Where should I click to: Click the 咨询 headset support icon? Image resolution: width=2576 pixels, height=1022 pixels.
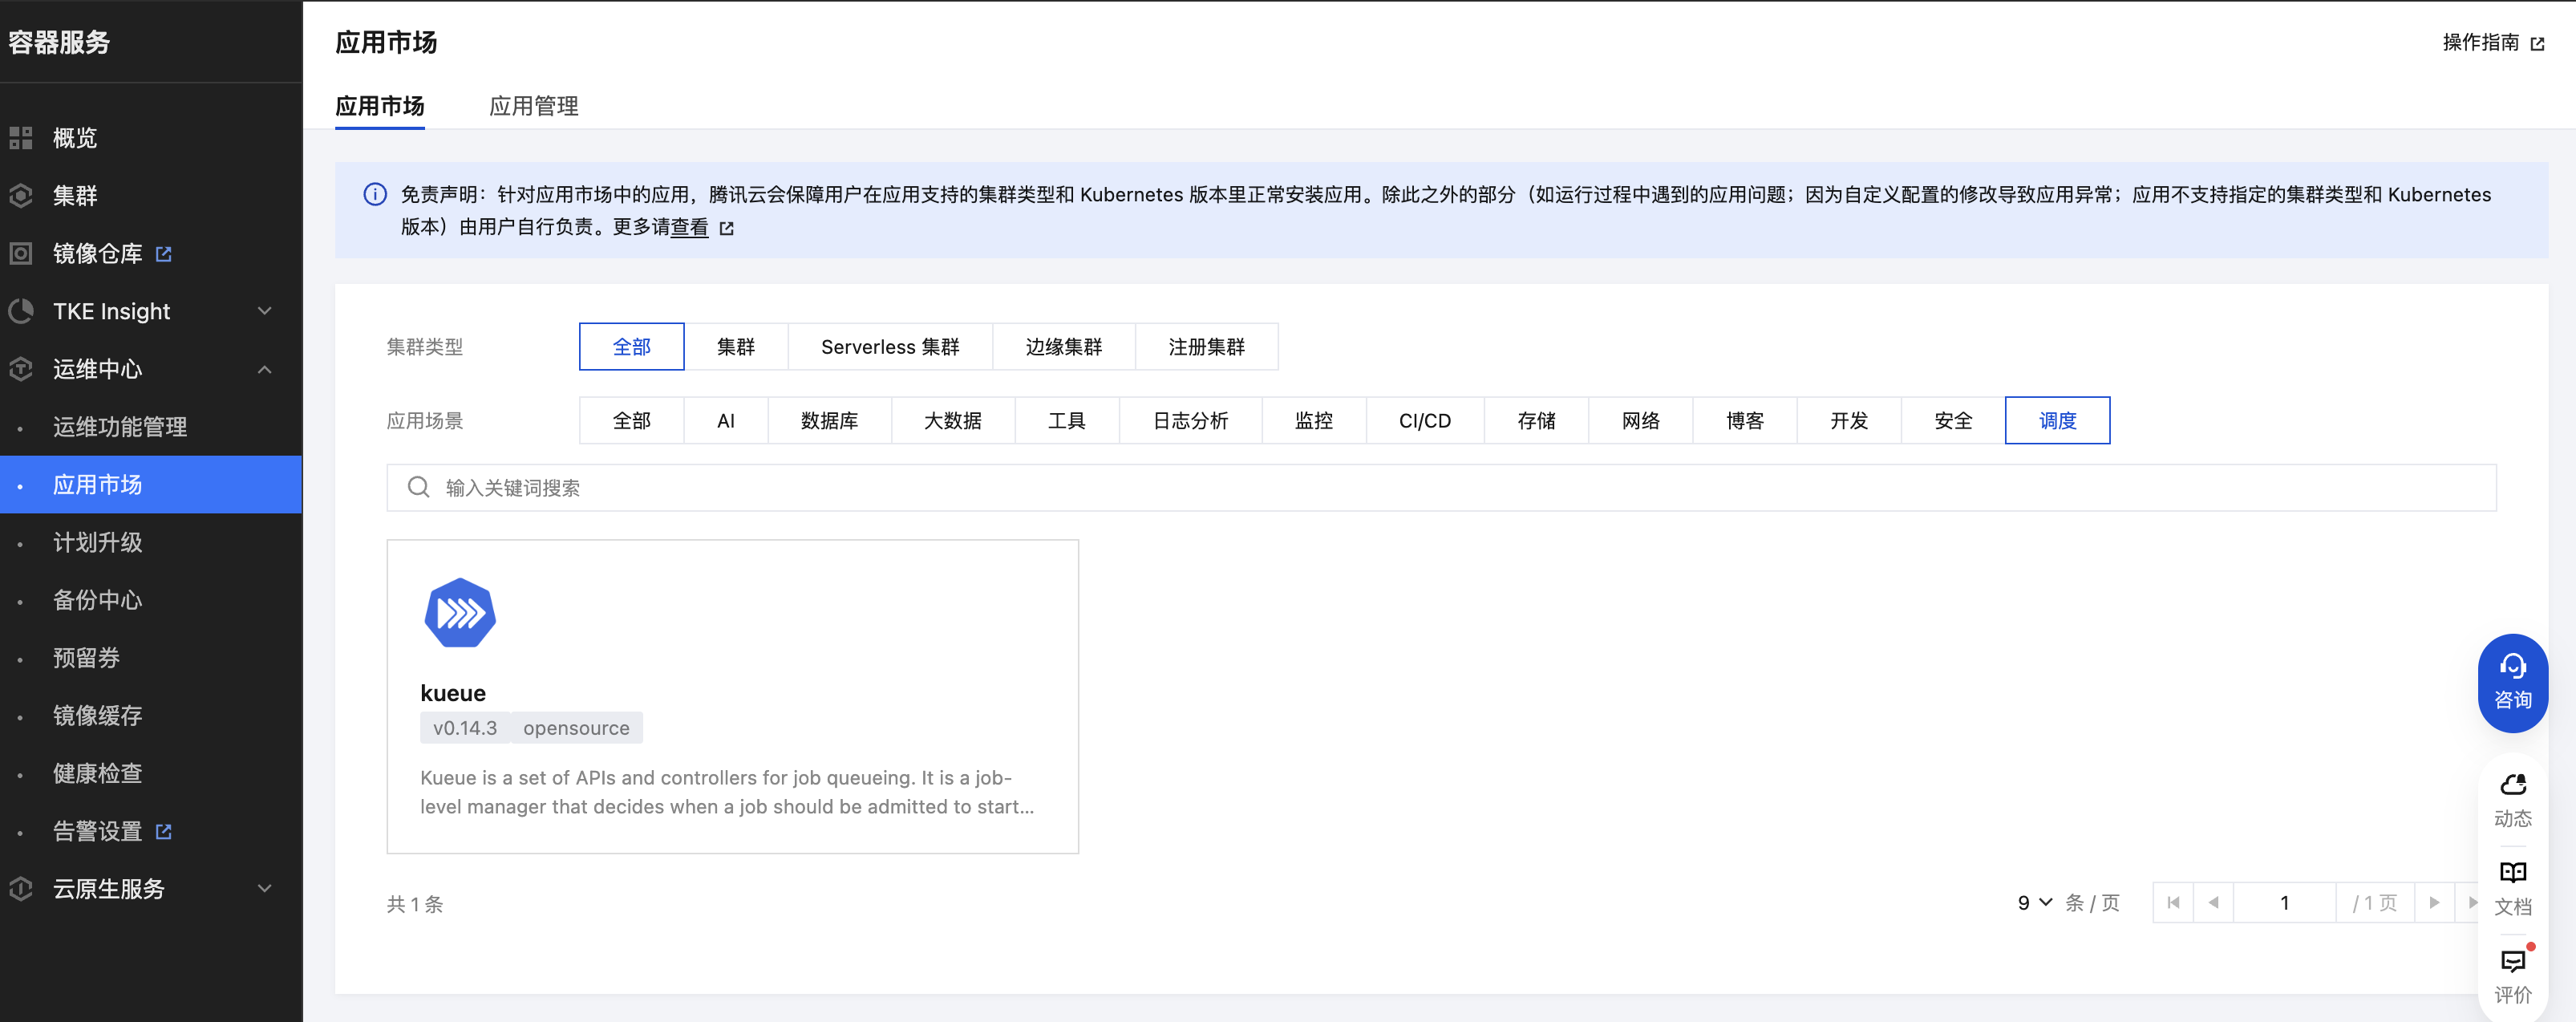tap(2512, 666)
